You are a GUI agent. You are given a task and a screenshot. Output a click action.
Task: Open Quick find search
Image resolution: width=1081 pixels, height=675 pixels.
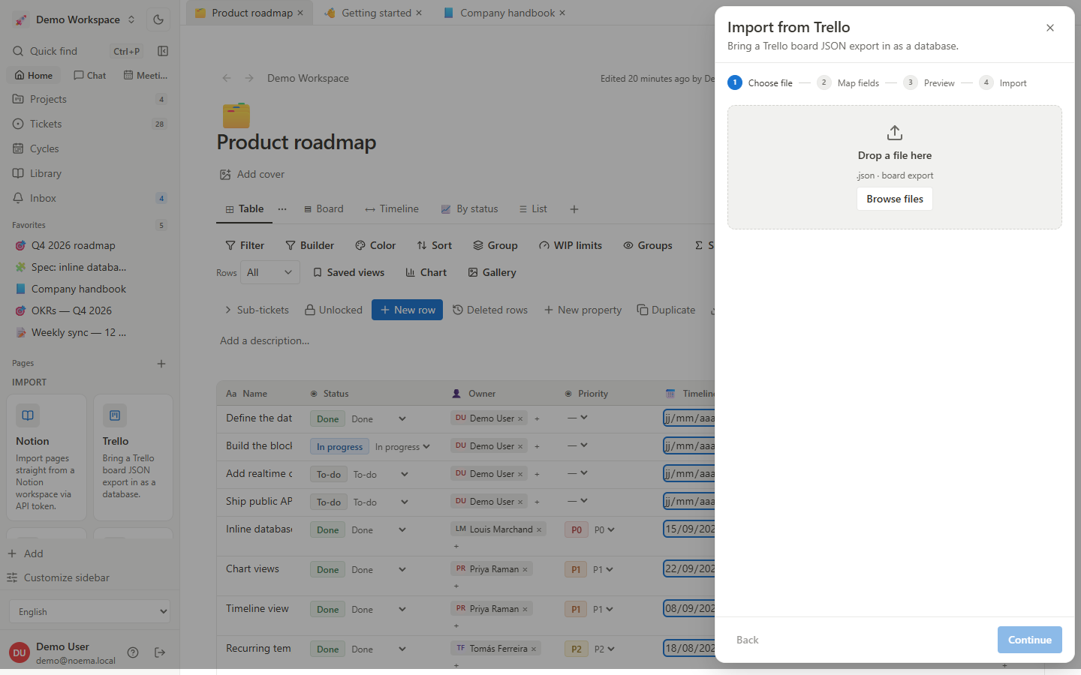point(54,51)
